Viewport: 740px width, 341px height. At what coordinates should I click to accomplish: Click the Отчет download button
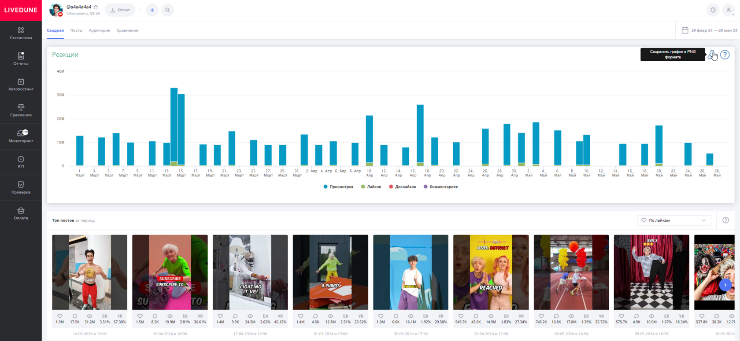click(x=120, y=10)
